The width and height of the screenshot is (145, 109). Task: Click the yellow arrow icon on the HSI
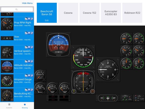[x=74, y=91]
